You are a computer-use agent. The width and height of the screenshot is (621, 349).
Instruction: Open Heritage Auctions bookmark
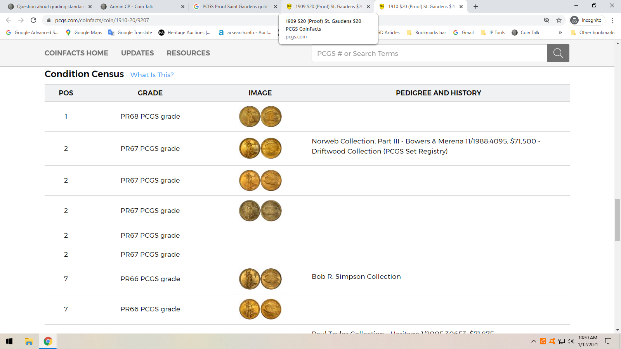click(184, 33)
